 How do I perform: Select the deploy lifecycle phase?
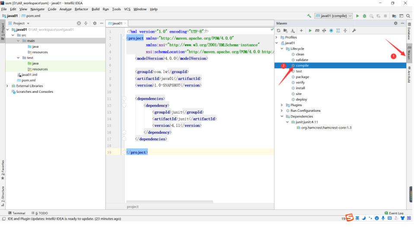click(x=301, y=99)
